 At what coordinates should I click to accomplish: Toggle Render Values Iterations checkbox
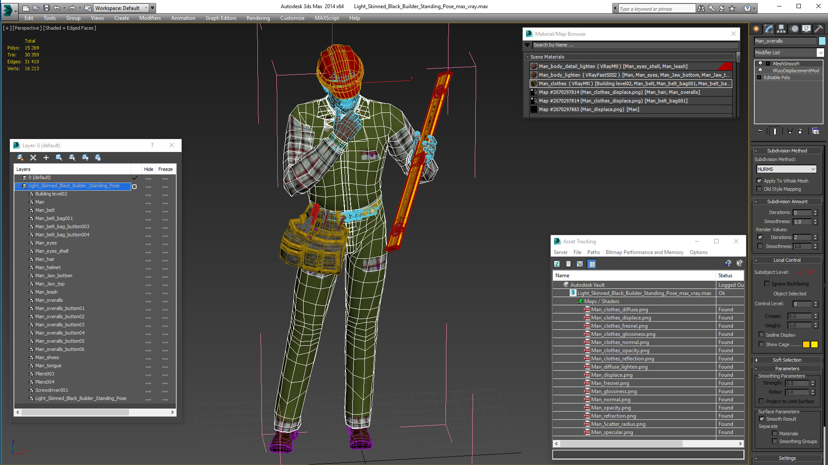tap(760, 237)
